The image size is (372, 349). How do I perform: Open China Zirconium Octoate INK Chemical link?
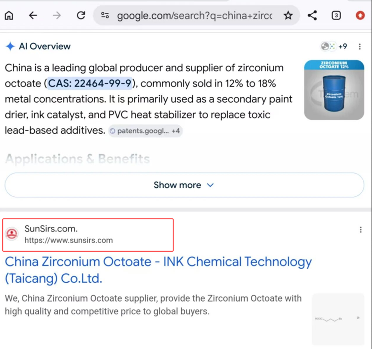click(x=158, y=270)
